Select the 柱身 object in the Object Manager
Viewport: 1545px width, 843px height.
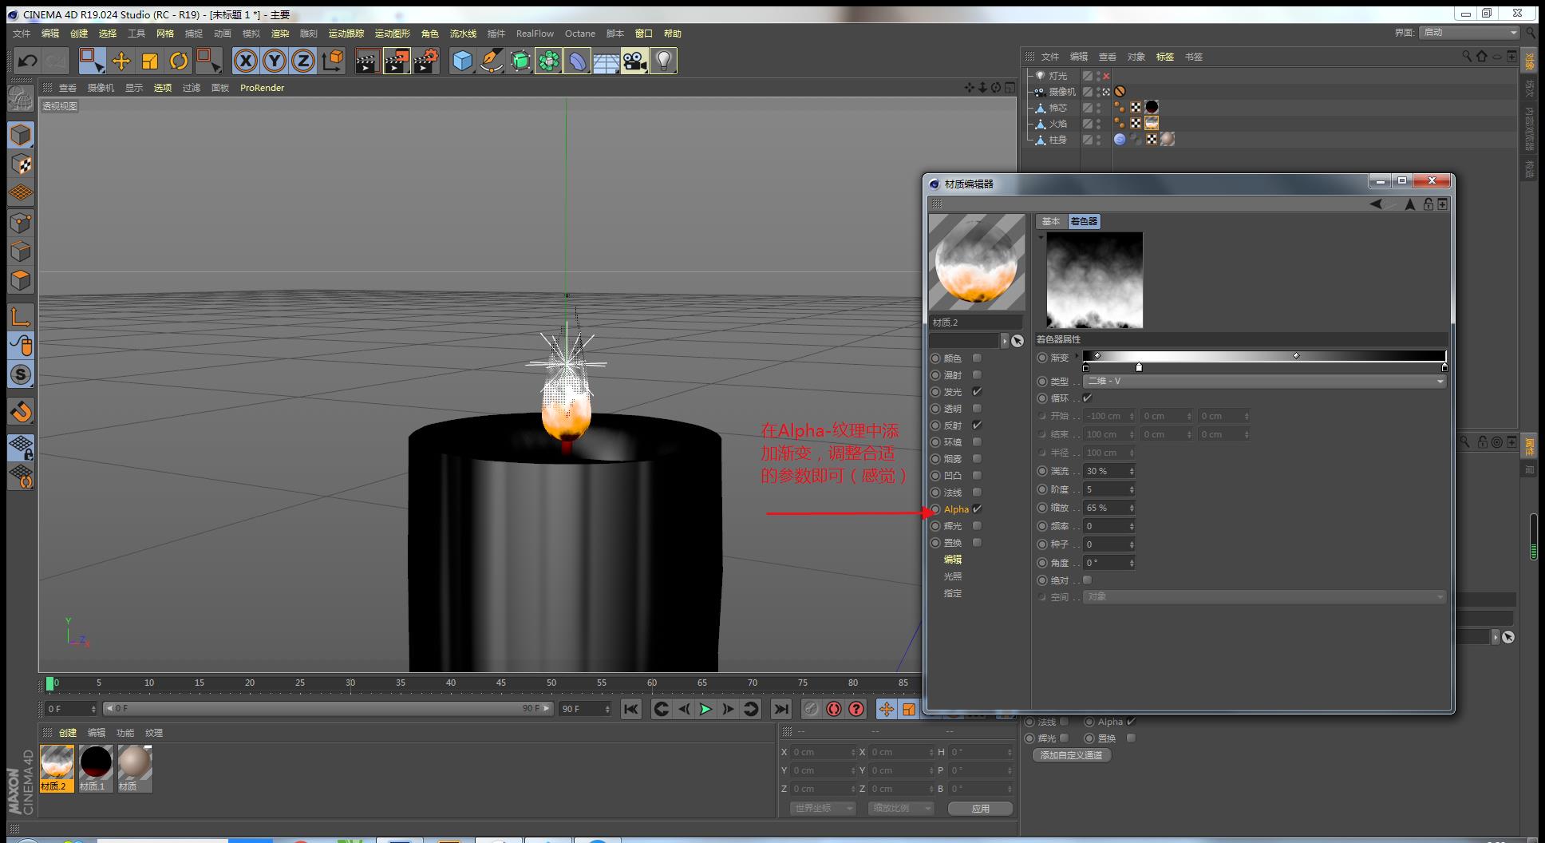point(1058,140)
